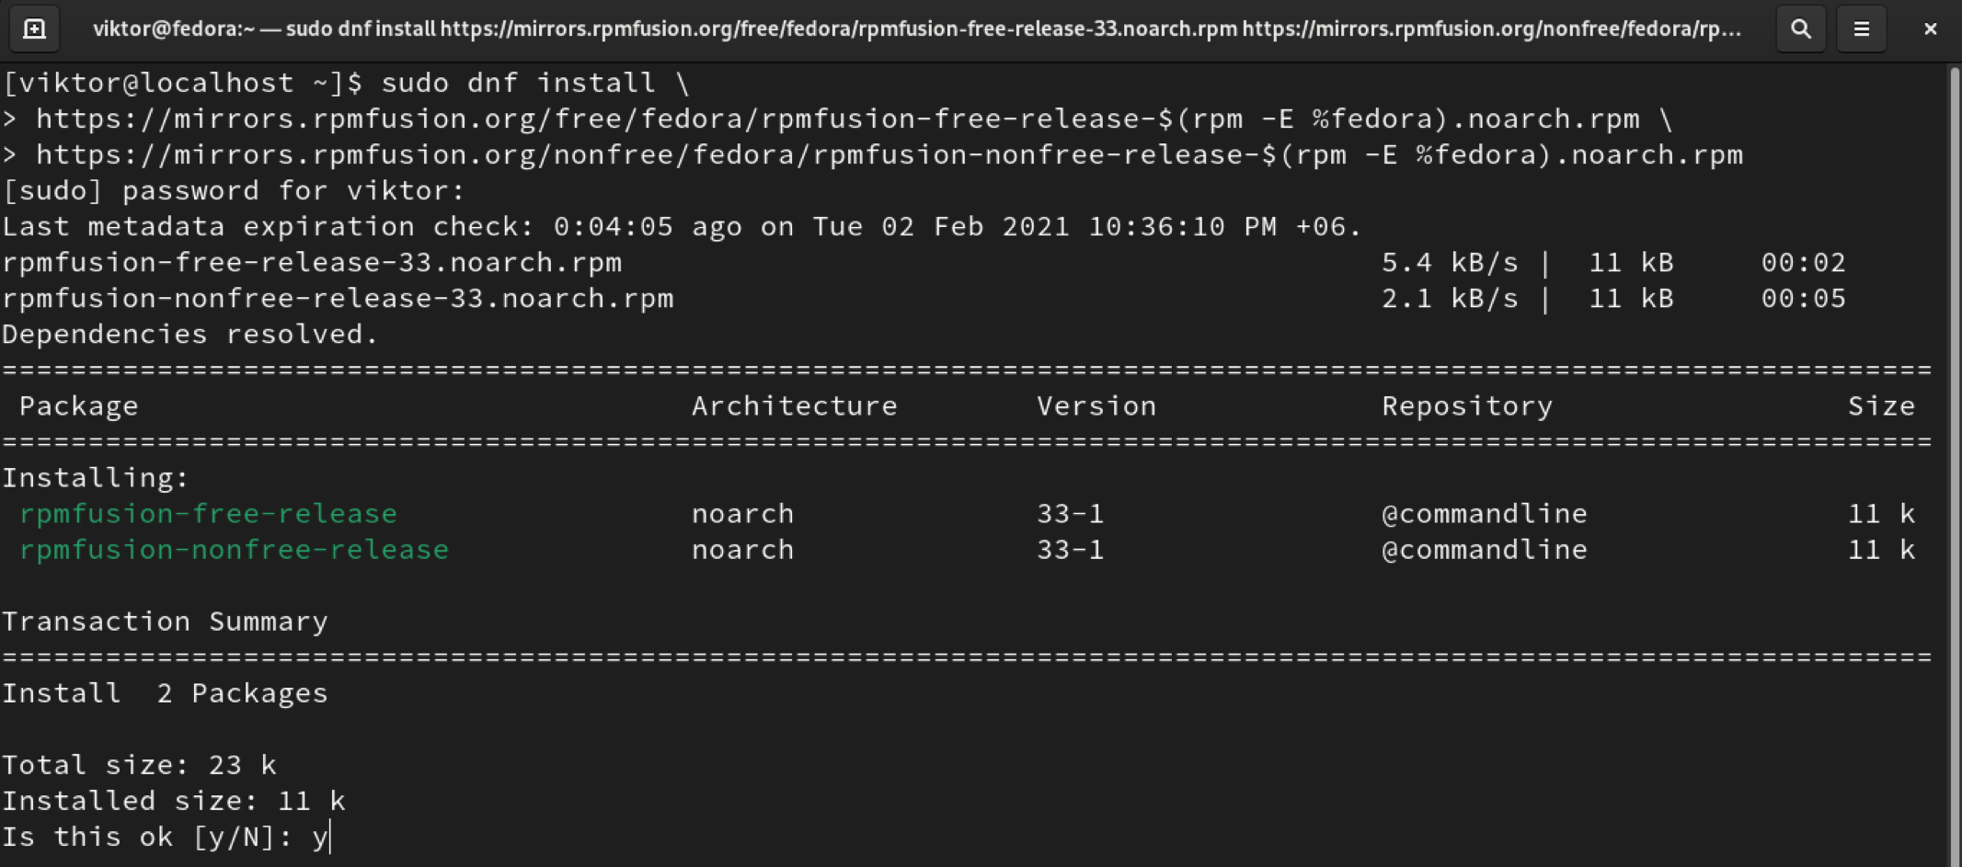
Task: Click the Size column header
Action: click(1881, 405)
